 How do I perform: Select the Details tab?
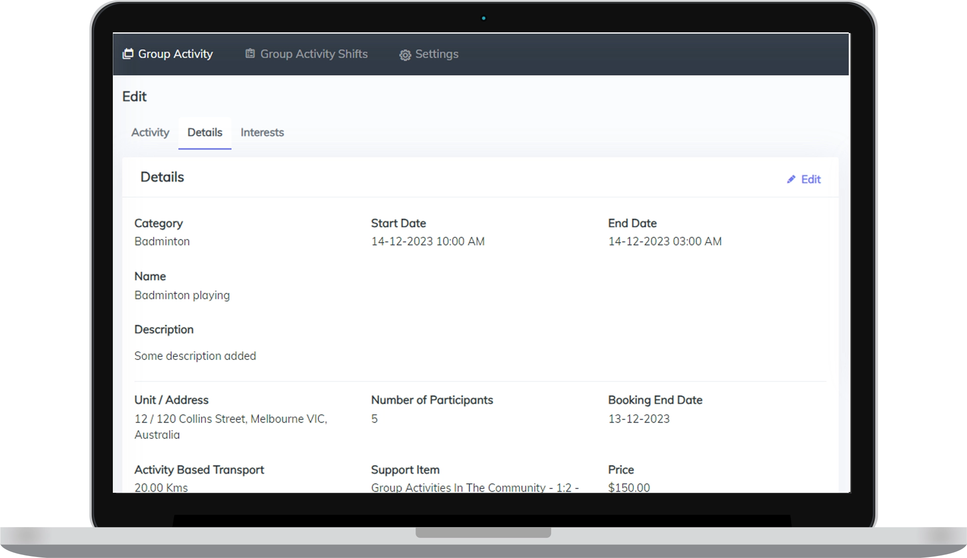pyautogui.click(x=205, y=132)
